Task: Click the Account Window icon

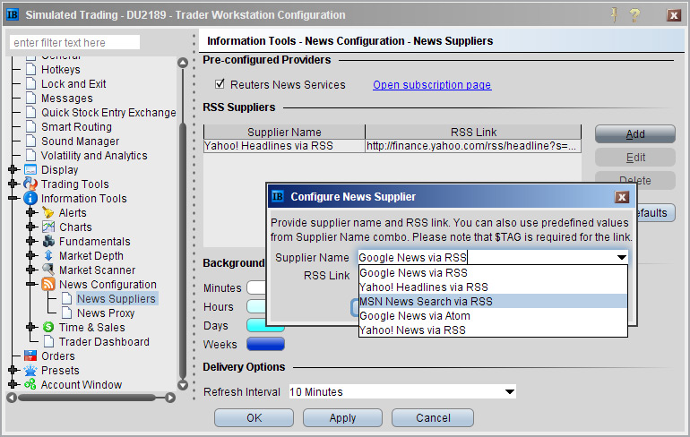Action: point(30,384)
